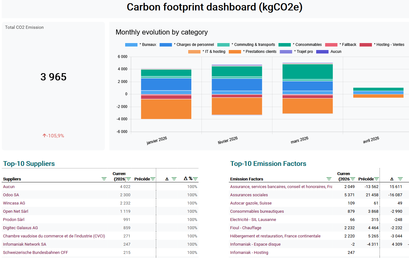Viewport: 409px width, 258px height.
Task: Expand the Δ filter dropdown in Suppliers table
Action: point(174,179)
